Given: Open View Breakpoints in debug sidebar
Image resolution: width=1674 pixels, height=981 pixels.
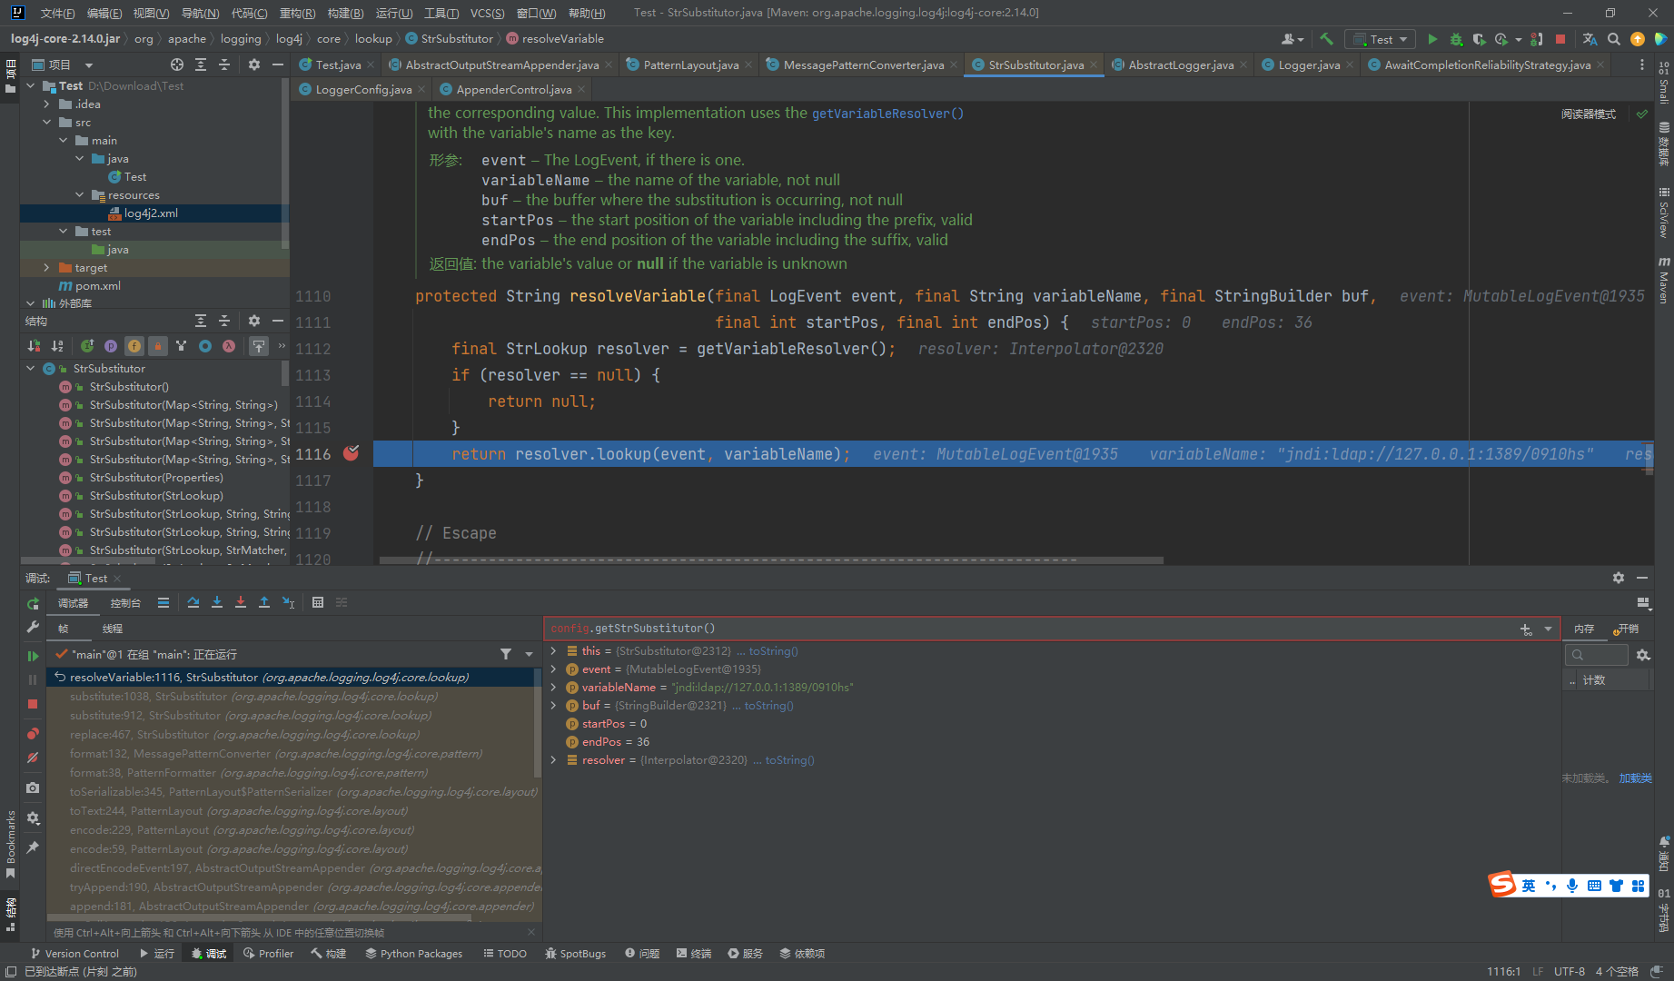Looking at the screenshot, I should pyautogui.click(x=33, y=733).
